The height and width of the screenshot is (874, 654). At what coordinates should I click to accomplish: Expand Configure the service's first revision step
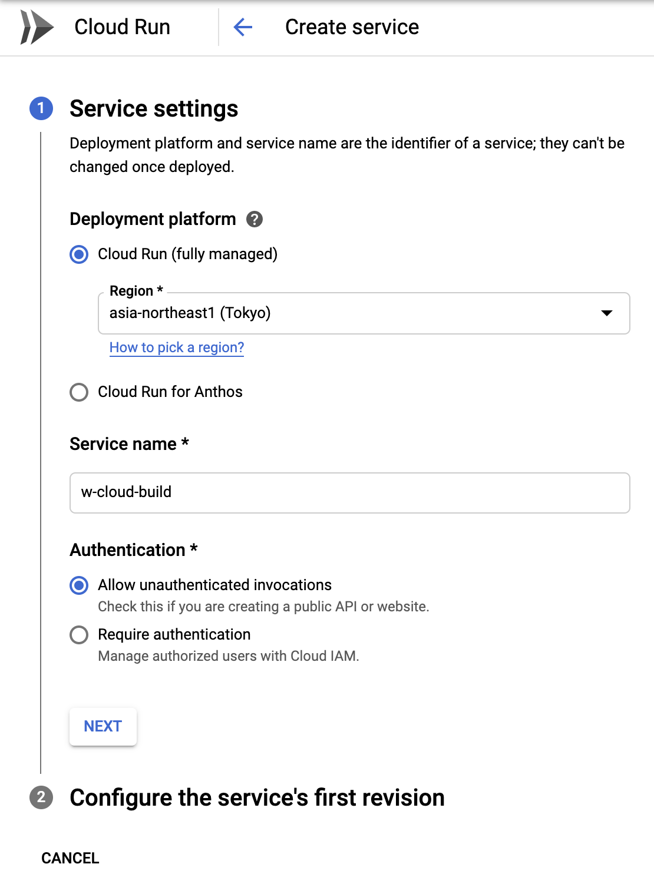[x=257, y=798]
